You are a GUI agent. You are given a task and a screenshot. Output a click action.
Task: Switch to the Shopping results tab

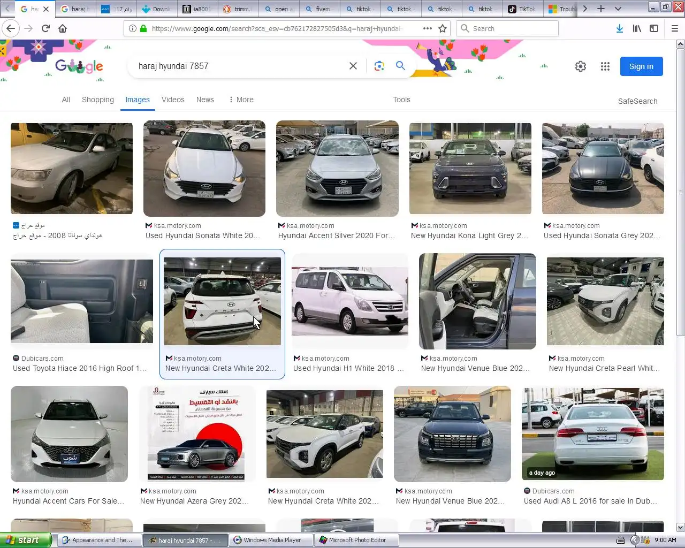pyautogui.click(x=98, y=100)
